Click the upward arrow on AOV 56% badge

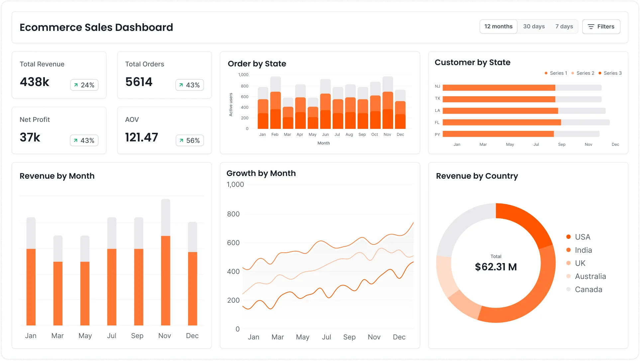[x=181, y=140]
